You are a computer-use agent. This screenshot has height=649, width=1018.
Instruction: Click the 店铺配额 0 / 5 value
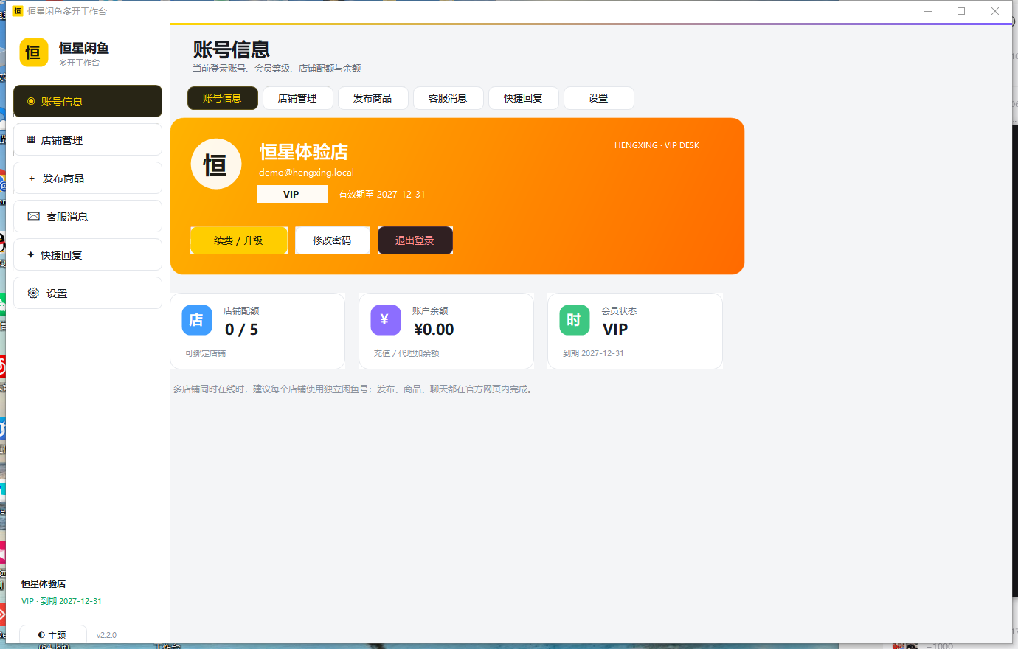click(242, 330)
